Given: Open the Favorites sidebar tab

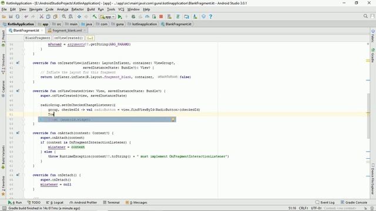Looking at the screenshot, I should tap(3, 186).
